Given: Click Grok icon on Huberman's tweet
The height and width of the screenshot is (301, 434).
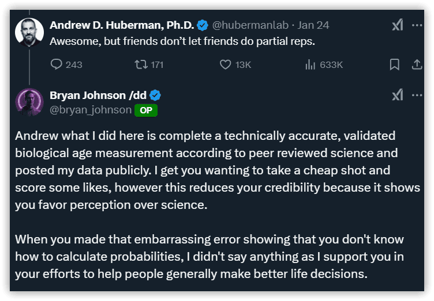Looking at the screenshot, I should point(398,25).
